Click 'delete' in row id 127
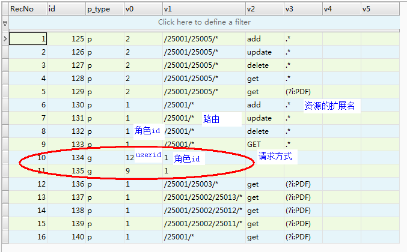This screenshot has width=407, height=252. click(x=258, y=65)
